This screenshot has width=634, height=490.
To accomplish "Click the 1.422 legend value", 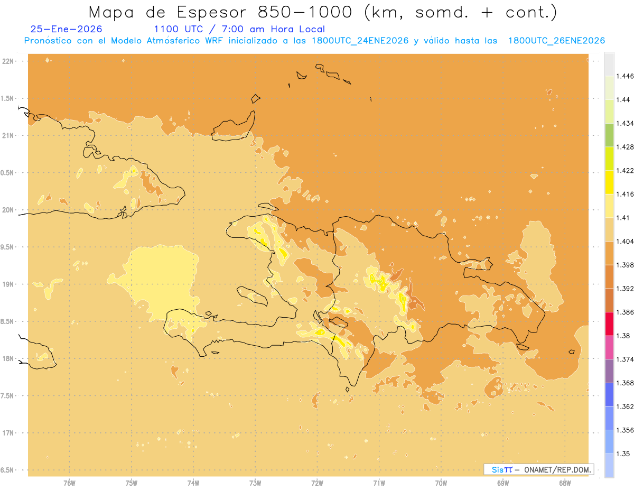I will tap(625, 171).
